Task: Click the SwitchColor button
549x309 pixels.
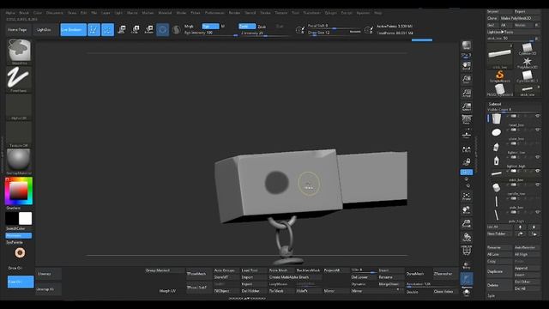Action: 15,228
